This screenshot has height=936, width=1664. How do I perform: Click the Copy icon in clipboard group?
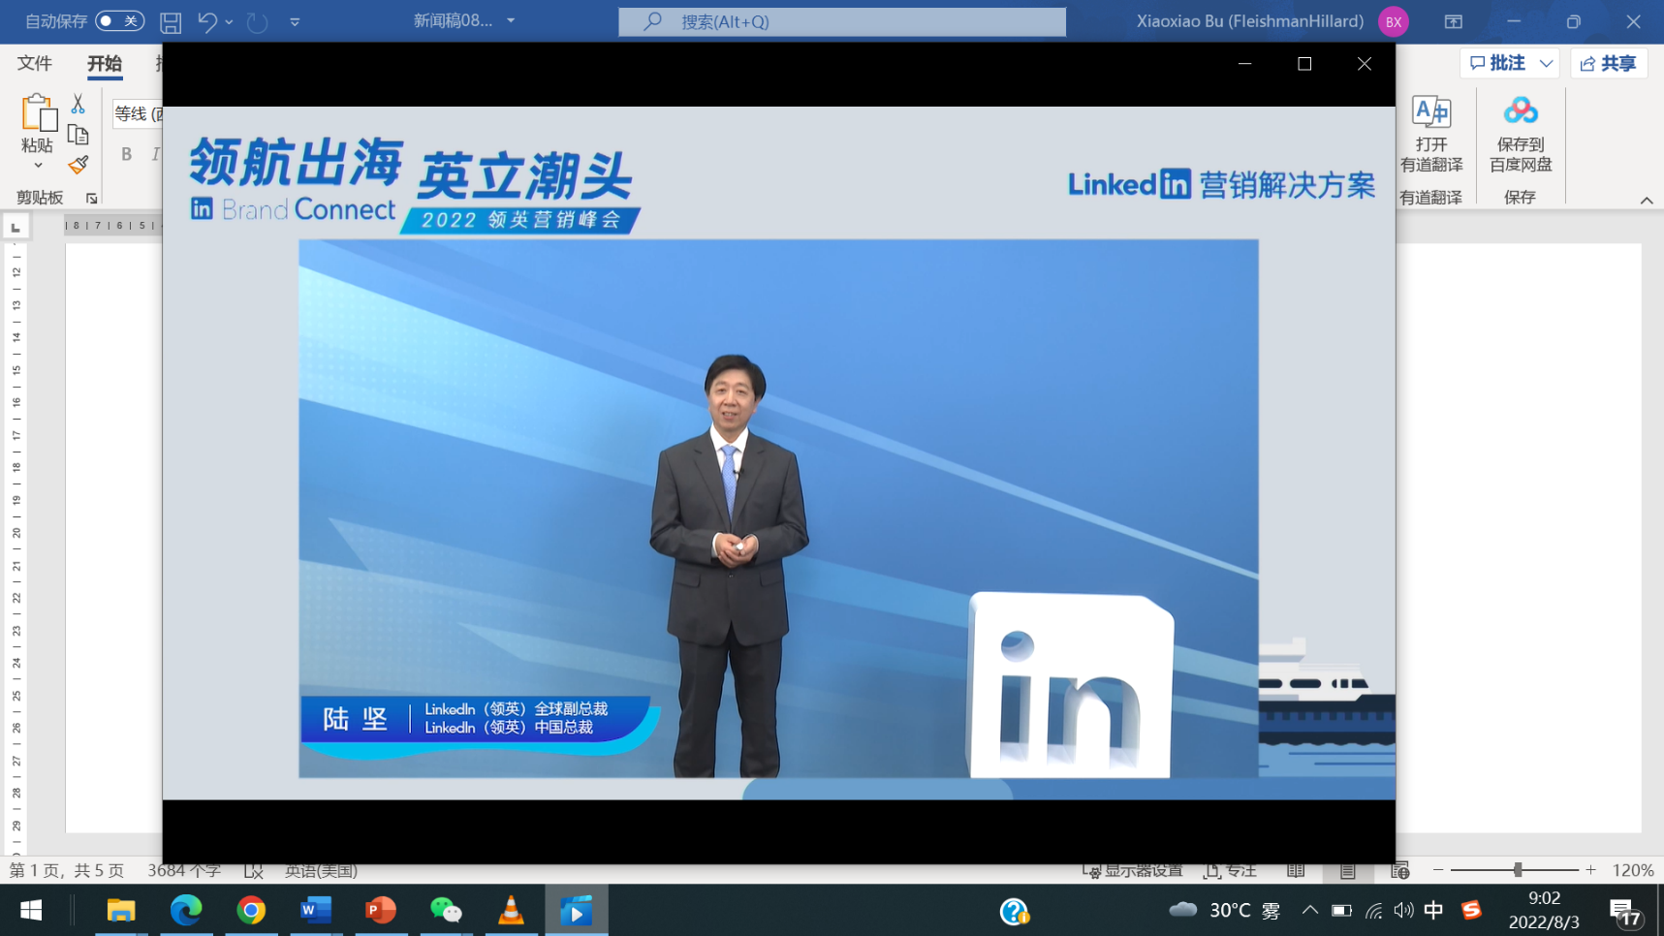point(78,135)
